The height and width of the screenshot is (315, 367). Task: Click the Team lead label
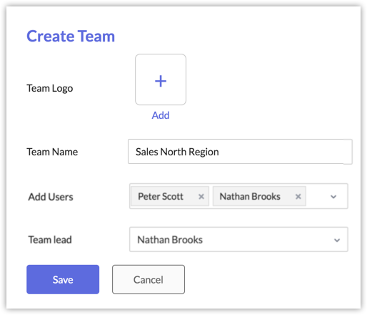50,240
